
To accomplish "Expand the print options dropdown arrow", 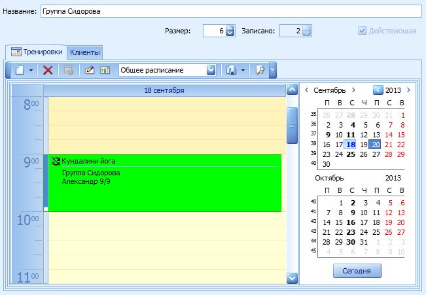I will pyautogui.click(x=243, y=71).
